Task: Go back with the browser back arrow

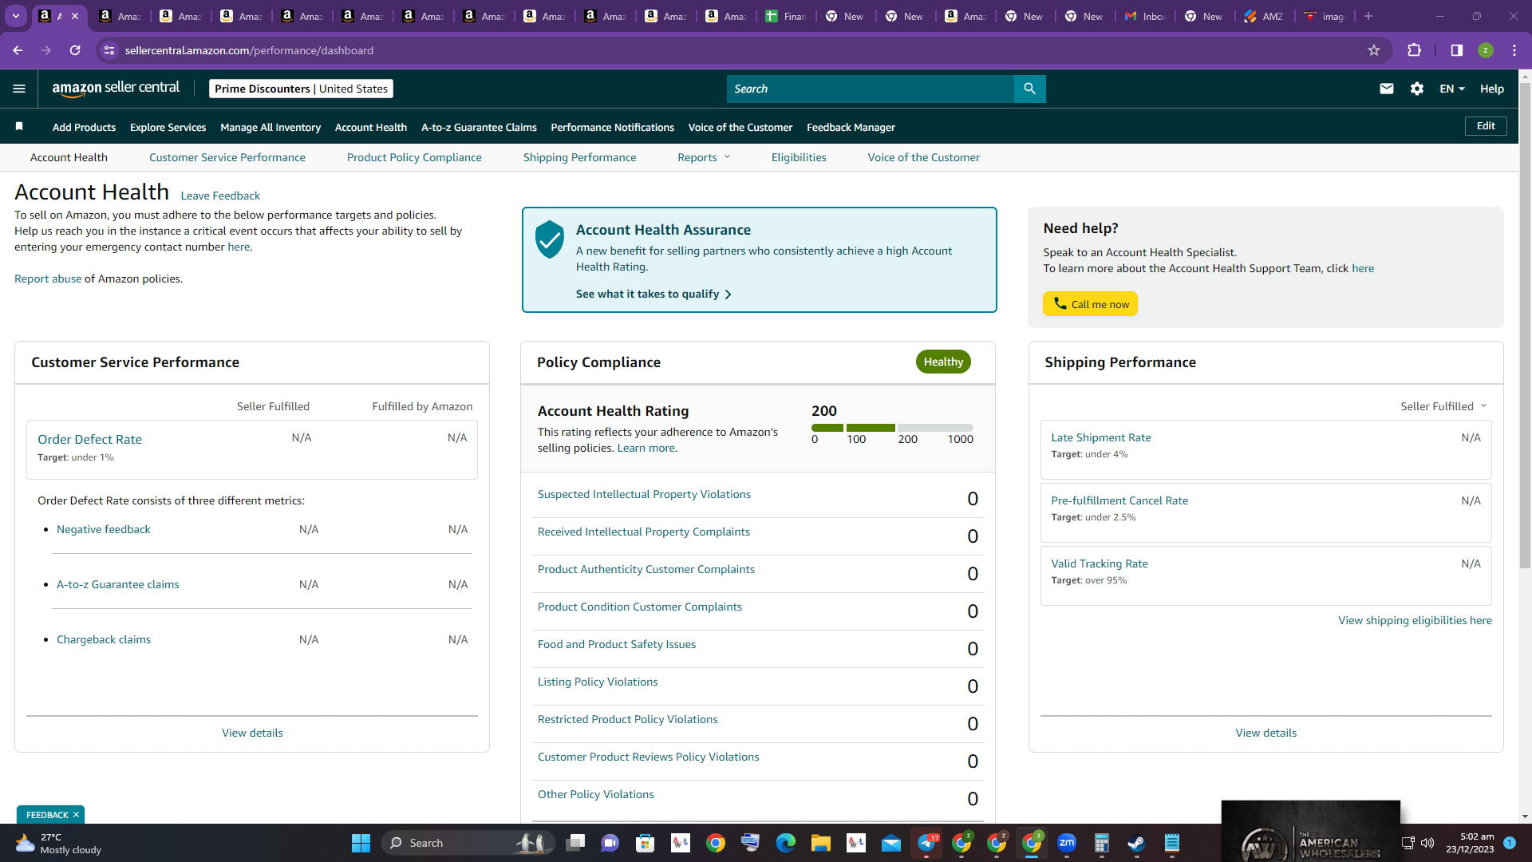Action: [x=18, y=50]
